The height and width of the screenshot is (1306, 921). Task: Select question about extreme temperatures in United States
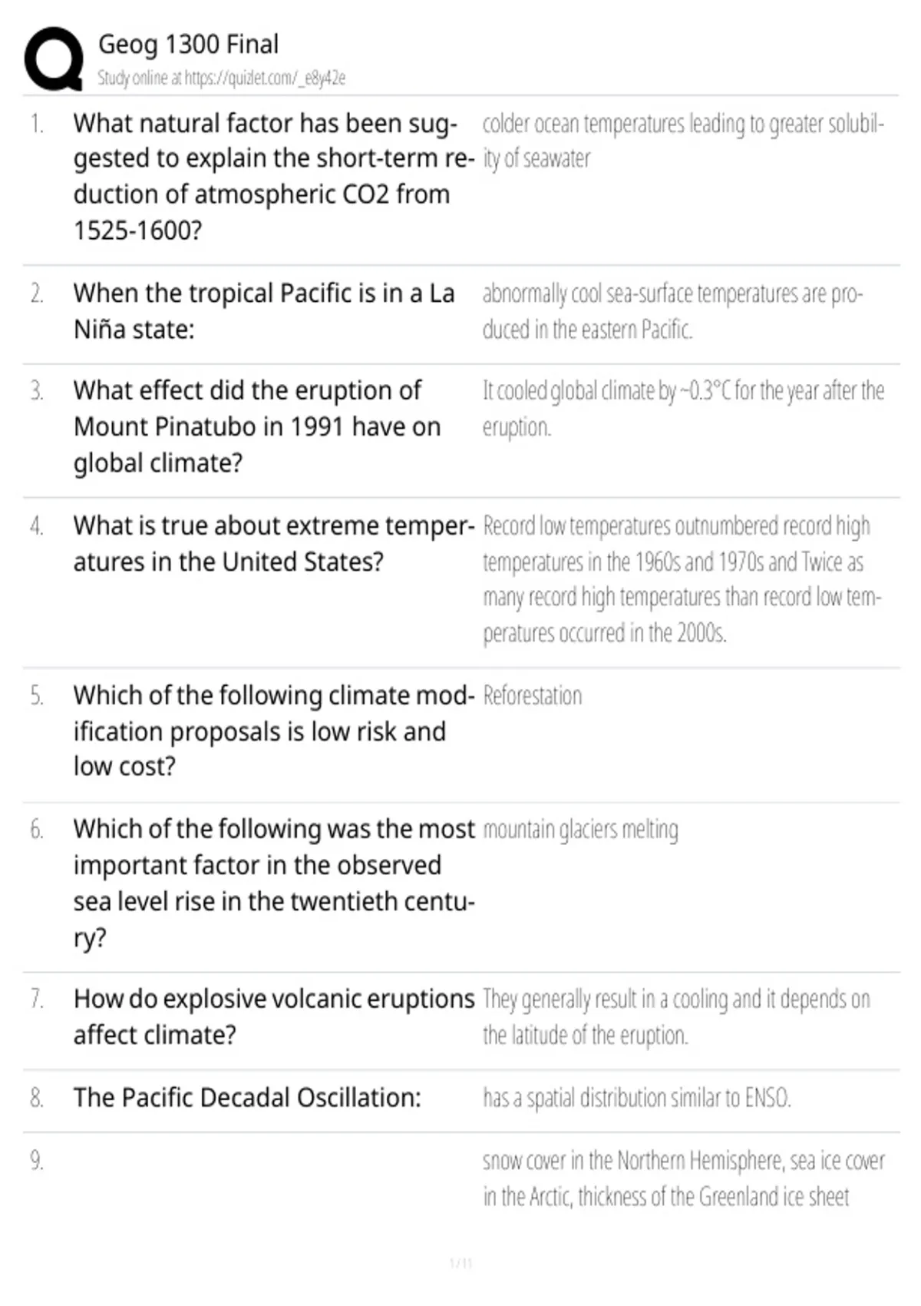(x=273, y=544)
